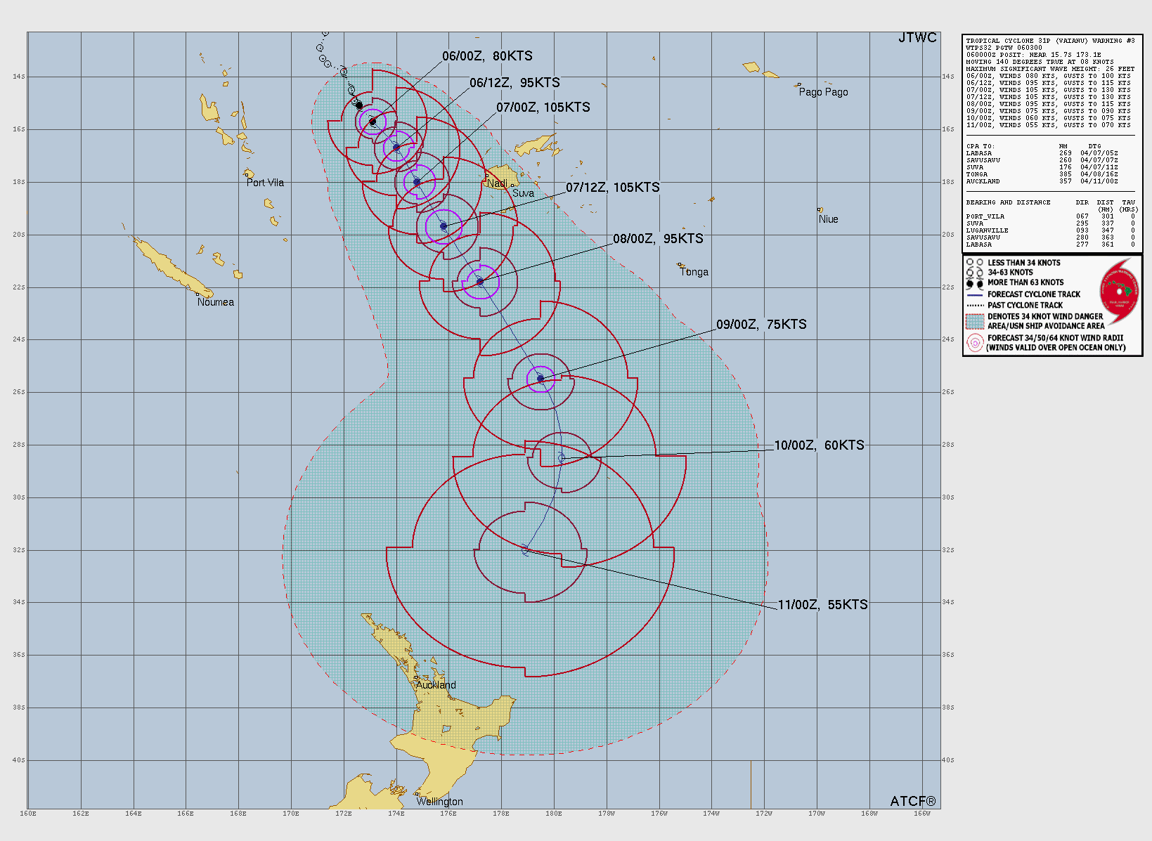Click the 08/00Z, 95KTS forecast label
The height and width of the screenshot is (841, 1152).
tap(658, 239)
